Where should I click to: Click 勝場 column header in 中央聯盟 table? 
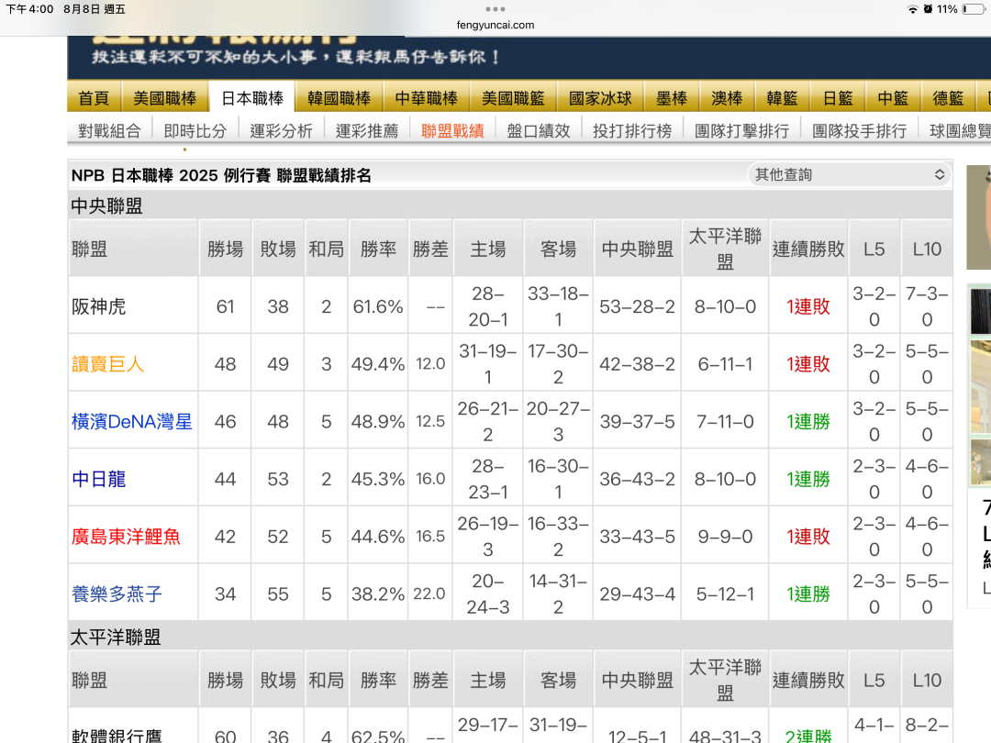point(225,249)
